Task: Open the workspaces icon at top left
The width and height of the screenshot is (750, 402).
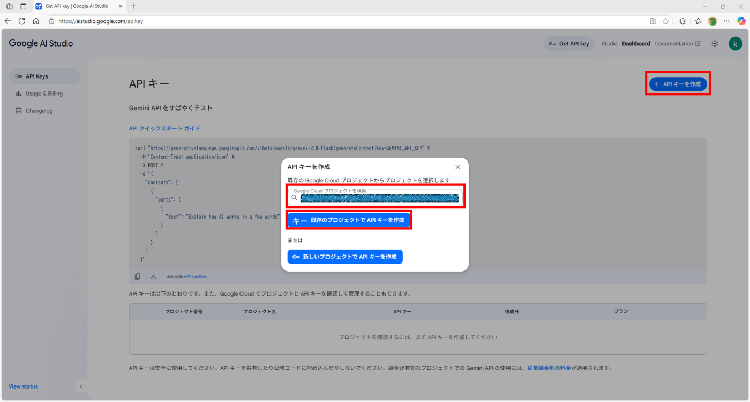Action: 9,6
